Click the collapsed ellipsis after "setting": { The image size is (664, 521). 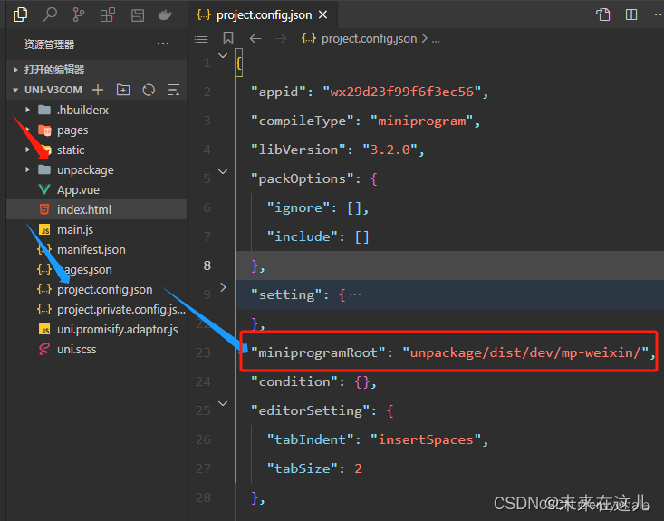[355, 294]
